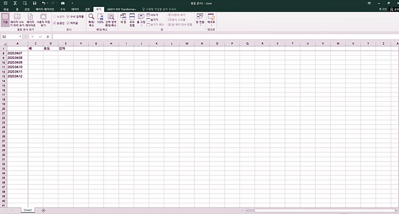Click into the formula bar input
Image resolution: width=399 pixels, height=214 pixels.
coord(225,36)
